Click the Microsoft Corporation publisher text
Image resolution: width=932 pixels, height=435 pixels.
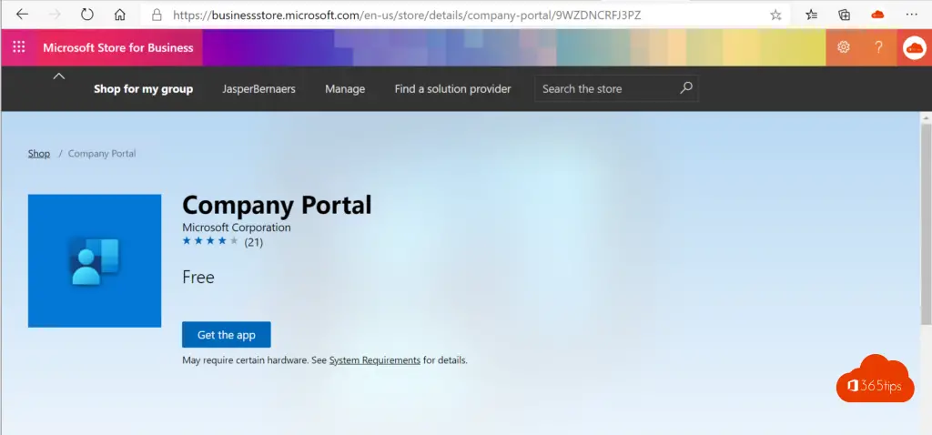[237, 228]
